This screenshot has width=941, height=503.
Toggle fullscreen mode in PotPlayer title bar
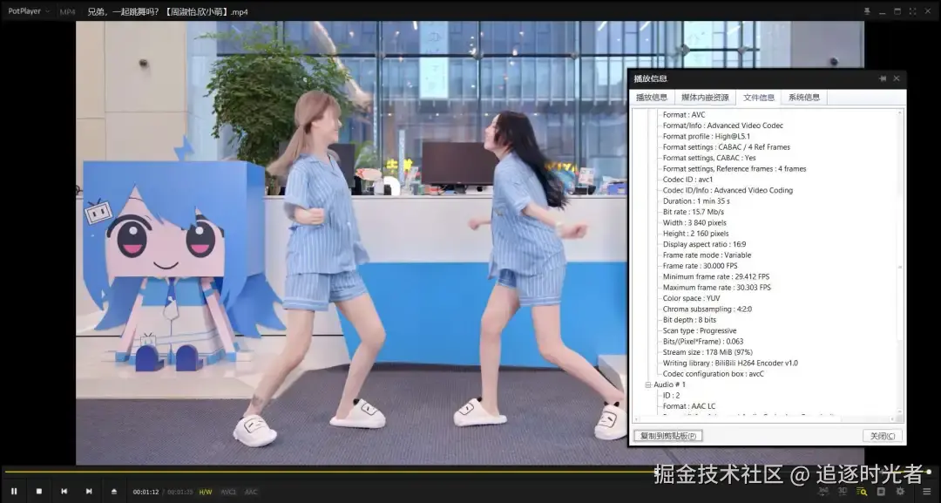coord(912,11)
